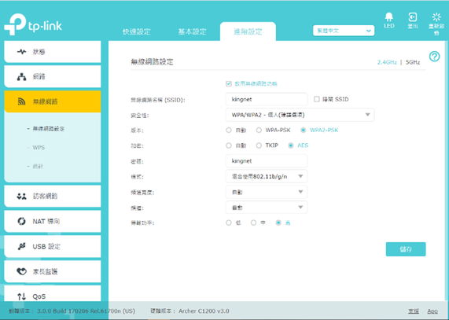
Task: Check the hide SSID checkbox
Action: click(x=316, y=99)
